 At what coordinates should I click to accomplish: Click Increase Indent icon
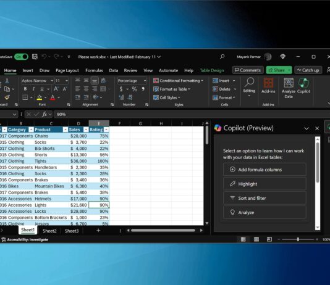coord(86,97)
